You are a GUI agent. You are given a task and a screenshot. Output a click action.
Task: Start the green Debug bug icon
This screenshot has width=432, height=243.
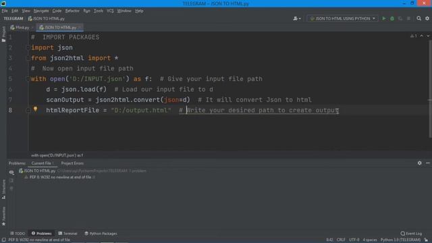pyautogui.click(x=392, y=18)
